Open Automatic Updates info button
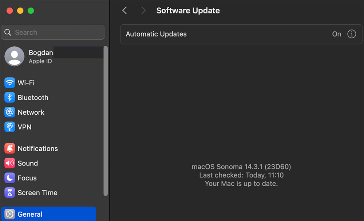364x221 pixels. click(352, 34)
